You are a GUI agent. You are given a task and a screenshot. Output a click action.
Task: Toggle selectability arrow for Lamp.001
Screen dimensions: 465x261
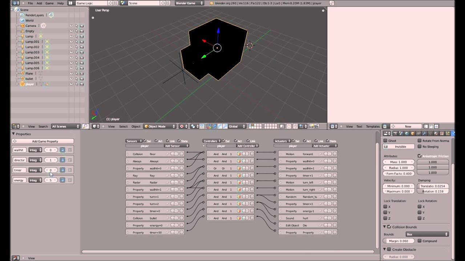click(x=77, y=42)
